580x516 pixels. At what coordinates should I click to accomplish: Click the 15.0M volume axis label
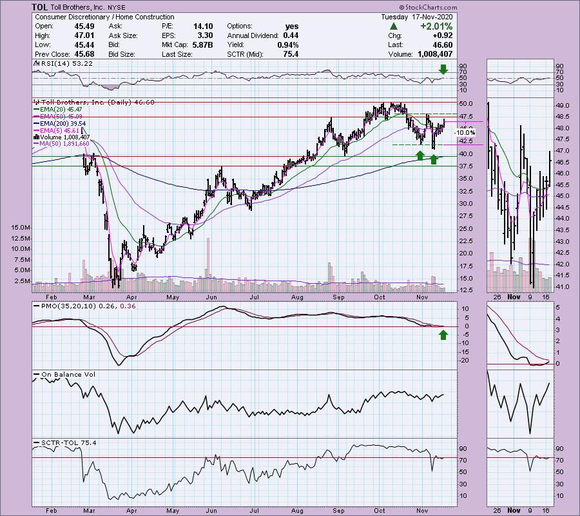tap(21, 228)
